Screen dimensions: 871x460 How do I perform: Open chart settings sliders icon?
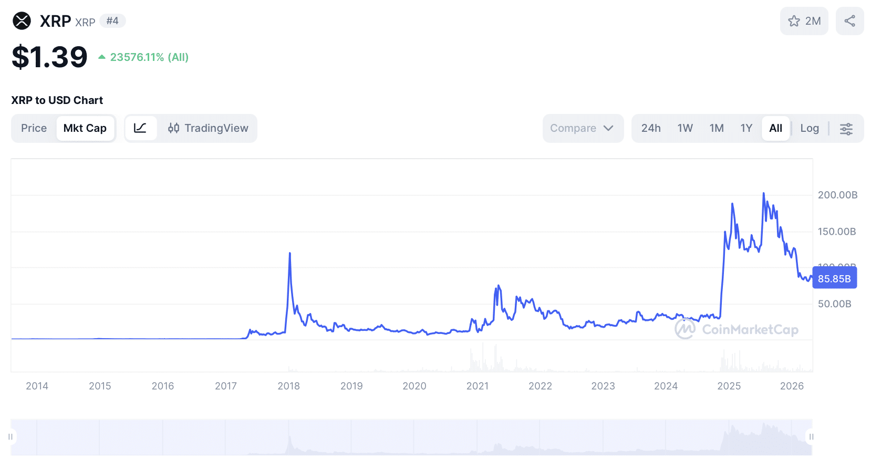coord(846,129)
